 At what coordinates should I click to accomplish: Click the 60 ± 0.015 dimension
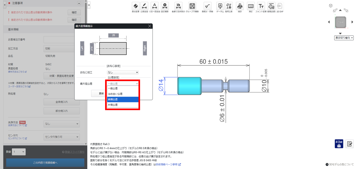[x=213, y=62]
